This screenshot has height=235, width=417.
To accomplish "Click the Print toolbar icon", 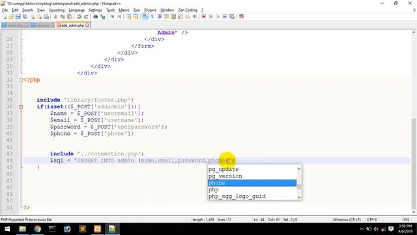I will pos(46,16).
